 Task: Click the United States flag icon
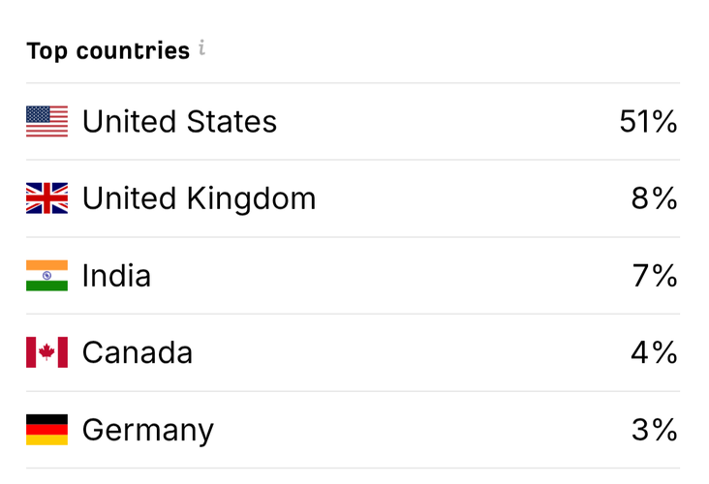tap(47, 121)
